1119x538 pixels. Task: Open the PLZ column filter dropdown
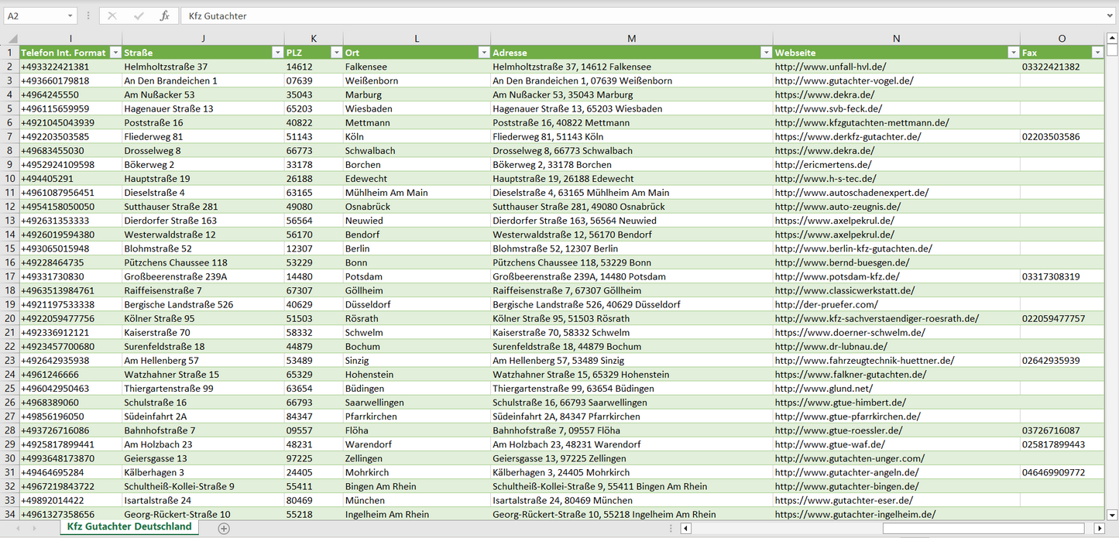coord(336,53)
